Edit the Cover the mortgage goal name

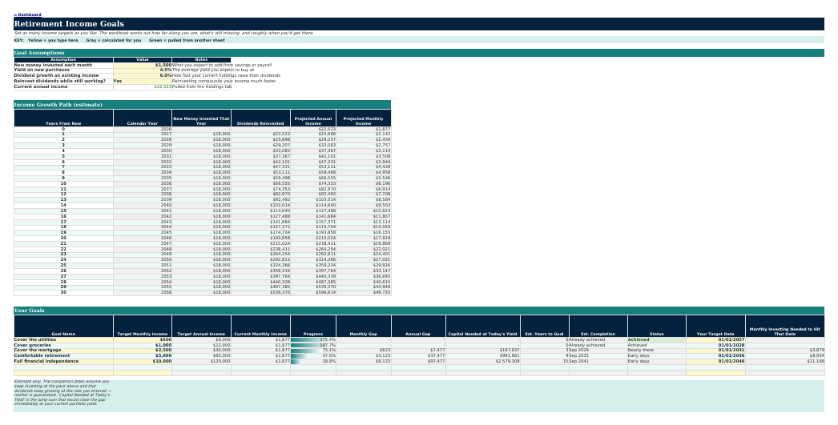[63, 351]
